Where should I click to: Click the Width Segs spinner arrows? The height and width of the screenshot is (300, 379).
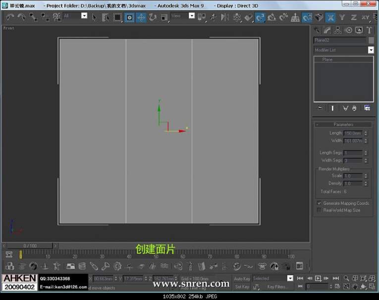[x=366, y=160]
